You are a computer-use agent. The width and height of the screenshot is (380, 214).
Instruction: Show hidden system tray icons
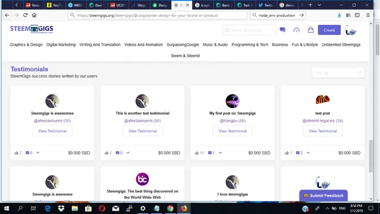(x=327, y=209)
